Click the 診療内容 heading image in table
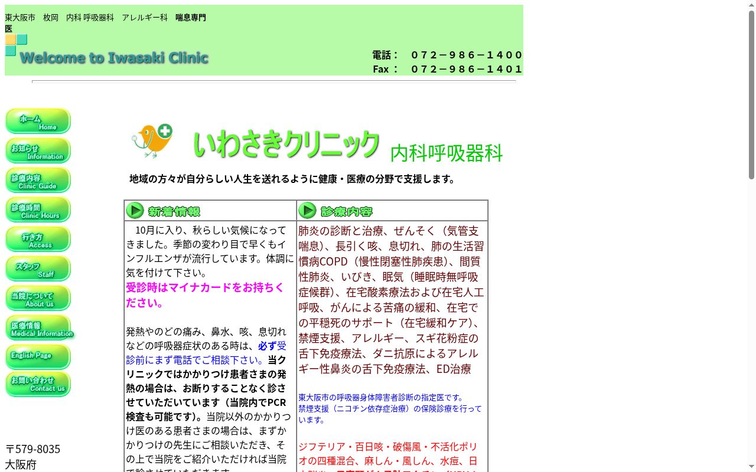The width and height of the screenshot is (756, 472). pos(347,211)
